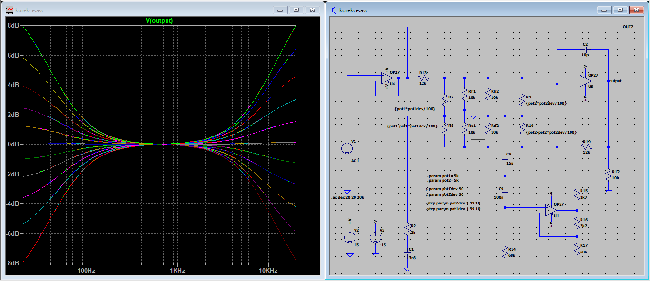Select capacitor C2 10p symbol
Screen dimensions: 650x281
[586, 49]
